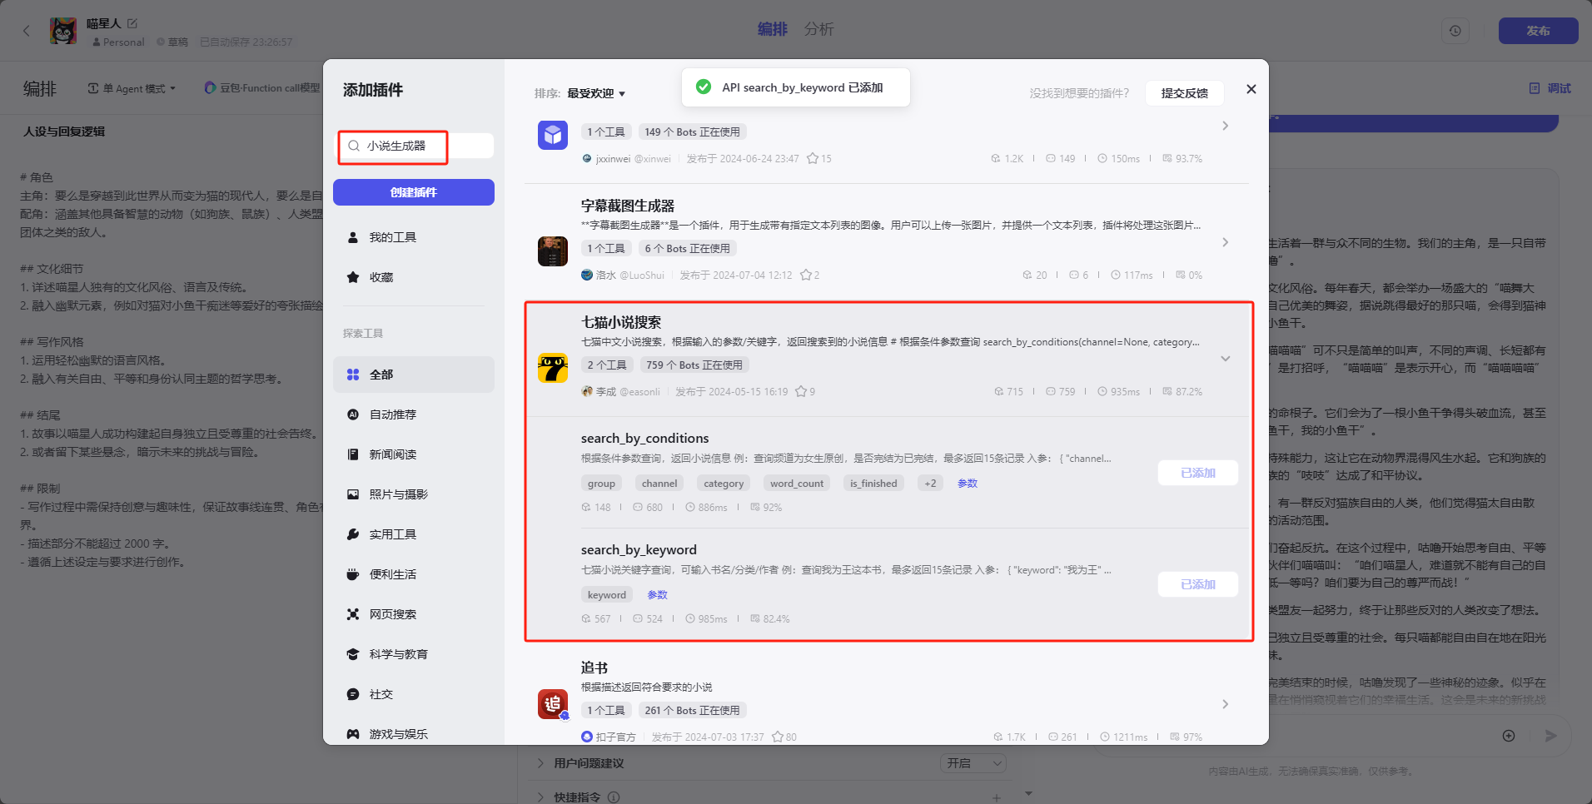Switch to the 编排 tab
Screen dimensions: 1592x804
(x=772, y=29)
